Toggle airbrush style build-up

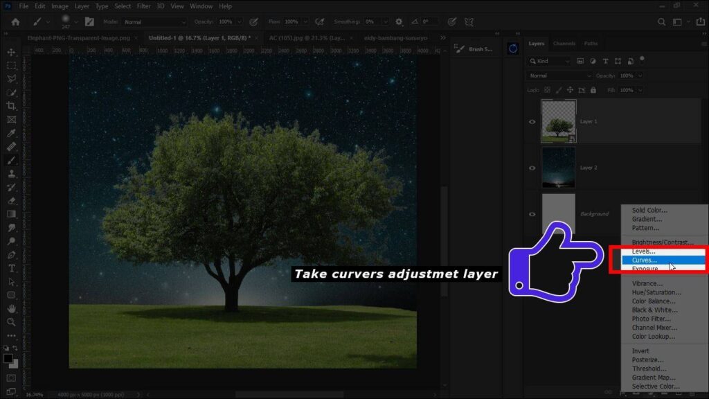click(x=320, y=21)
